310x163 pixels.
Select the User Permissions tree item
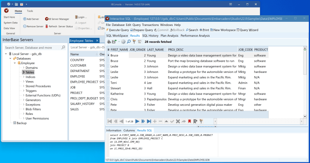click(x=37, y=119)
